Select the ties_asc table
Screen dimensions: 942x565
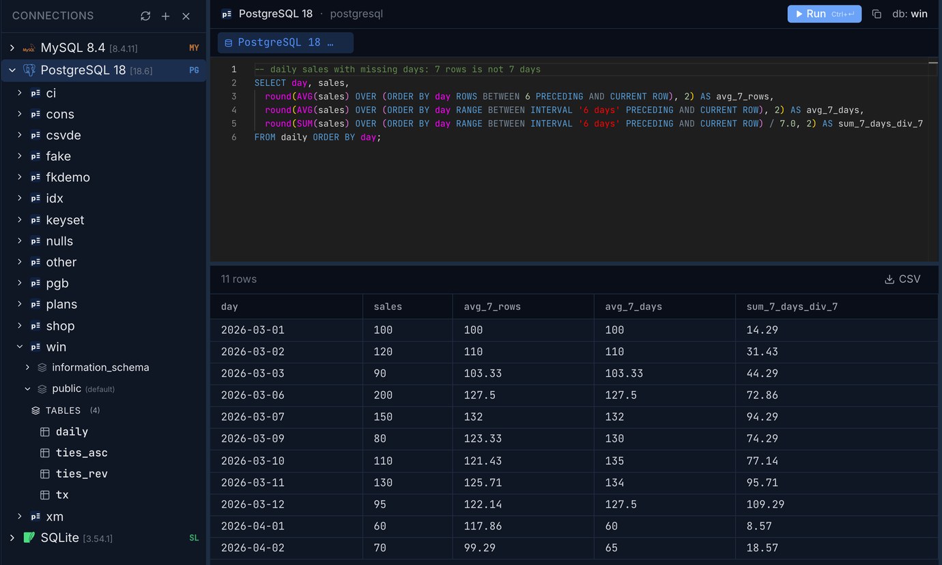pos(82,453)
